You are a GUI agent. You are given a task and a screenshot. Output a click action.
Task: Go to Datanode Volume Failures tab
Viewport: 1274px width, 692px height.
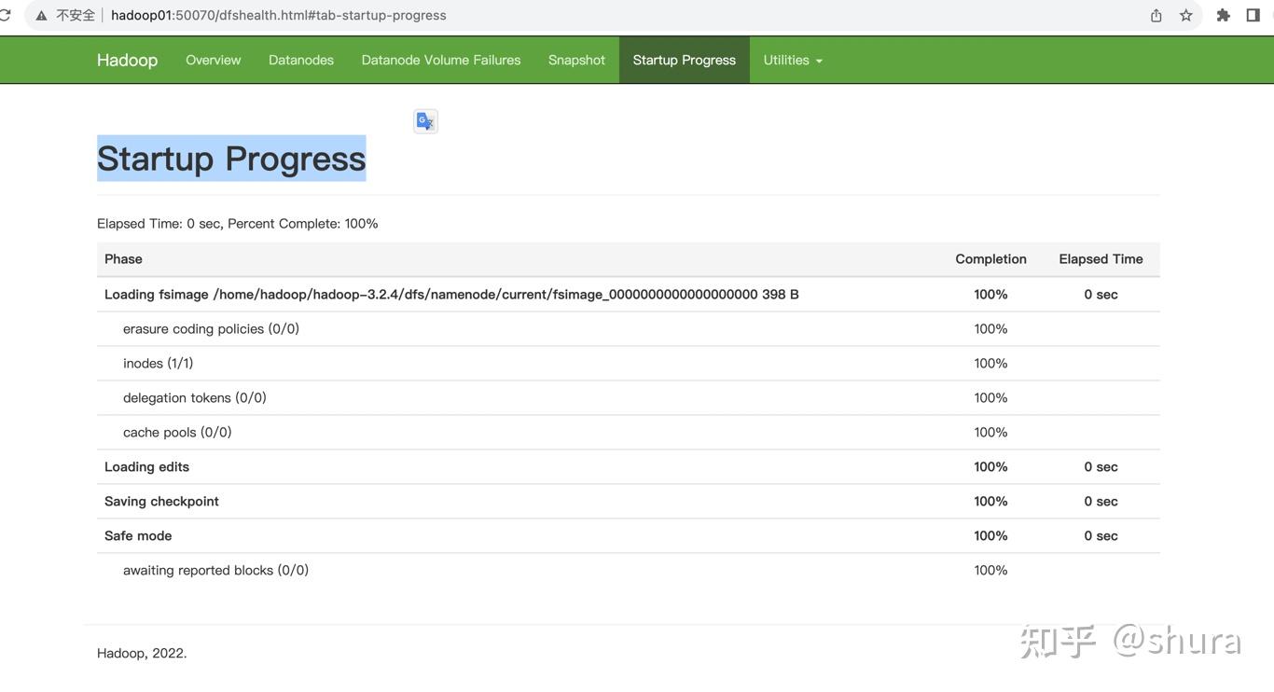441,60
